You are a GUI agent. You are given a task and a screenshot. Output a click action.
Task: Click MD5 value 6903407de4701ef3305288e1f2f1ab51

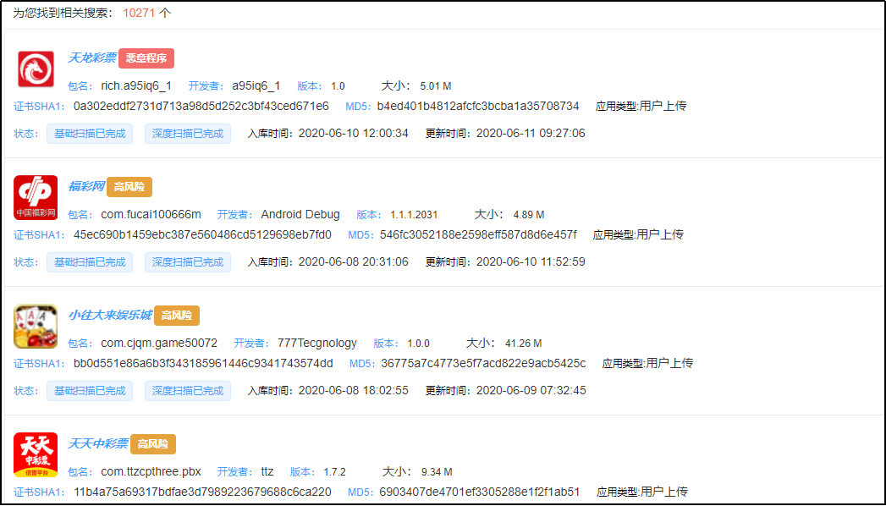pyautogui.click(x=480, y=492)
